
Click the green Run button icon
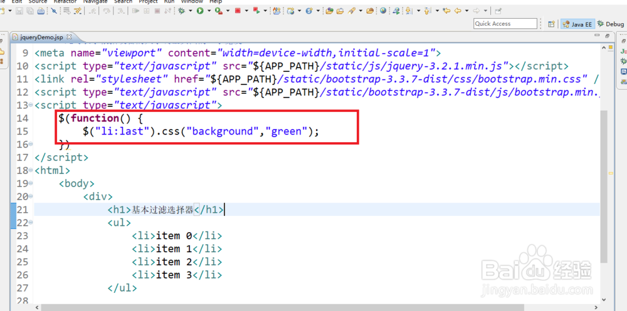[200, 11]
